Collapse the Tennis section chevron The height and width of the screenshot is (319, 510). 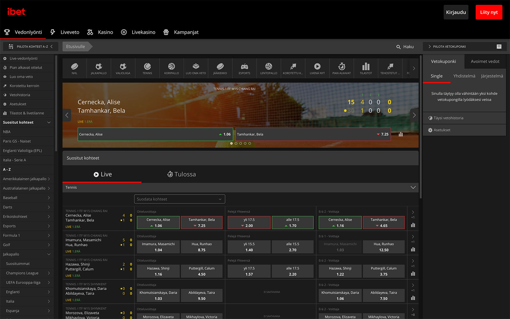pyautogui.click(x=413, y=188)
